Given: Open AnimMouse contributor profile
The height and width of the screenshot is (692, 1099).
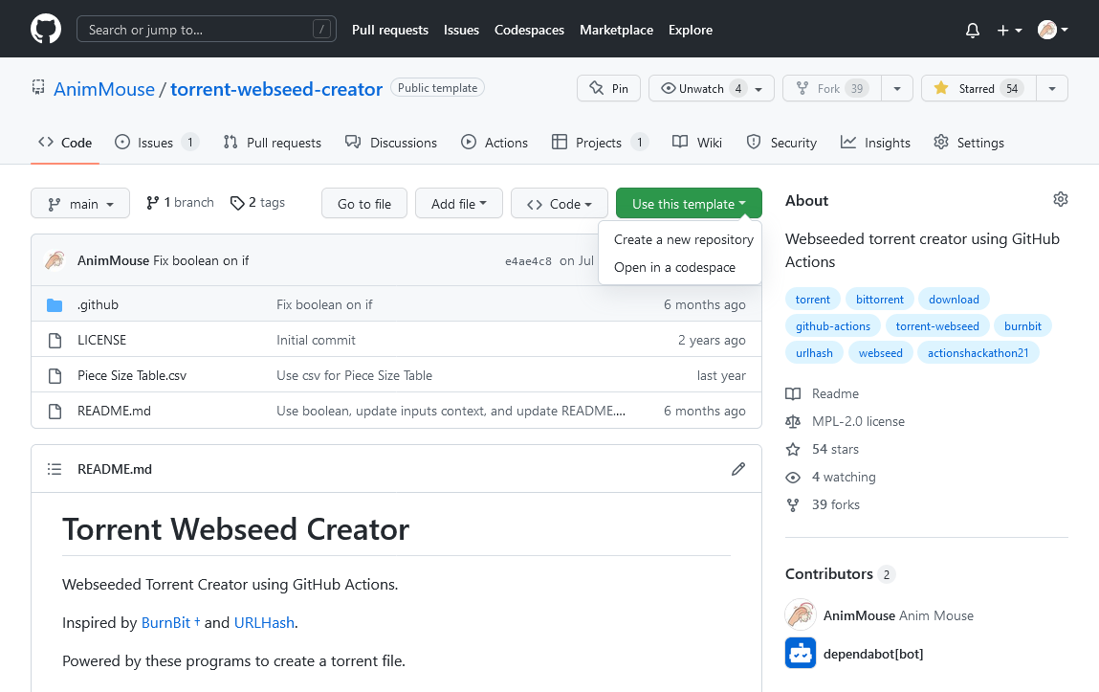Looking at the screenshot, I should point(859,614).
